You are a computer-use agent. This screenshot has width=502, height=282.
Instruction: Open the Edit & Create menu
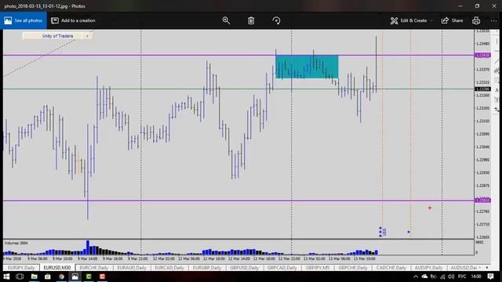(x=411, y=20)
